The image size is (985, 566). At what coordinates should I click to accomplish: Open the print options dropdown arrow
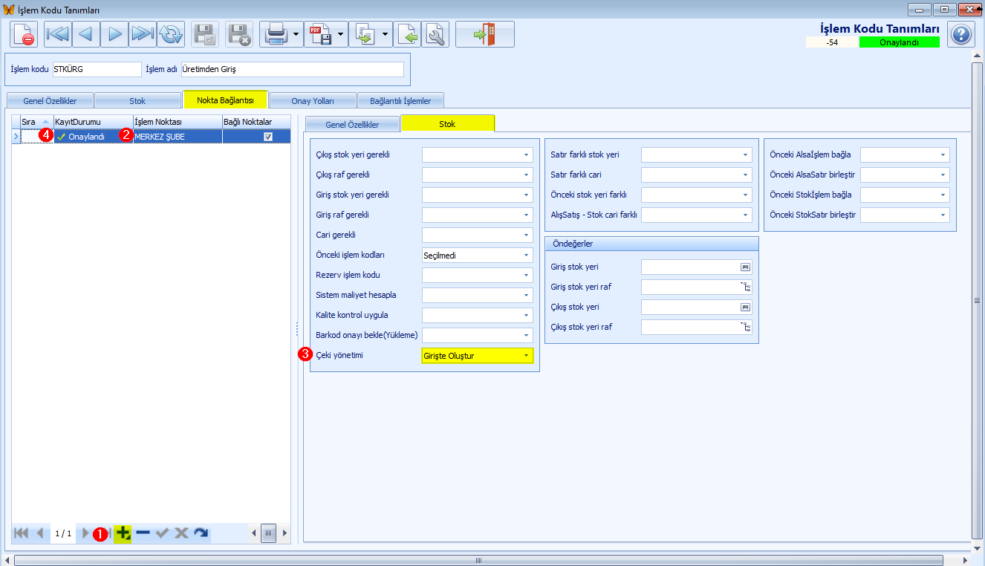tap(297, 34)
